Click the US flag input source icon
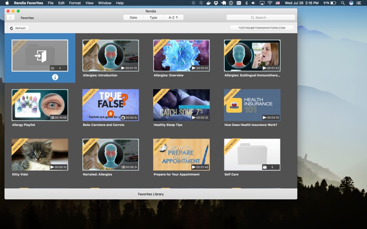The height and width of the screenshot is (229, 367). [x=278, y=3]
